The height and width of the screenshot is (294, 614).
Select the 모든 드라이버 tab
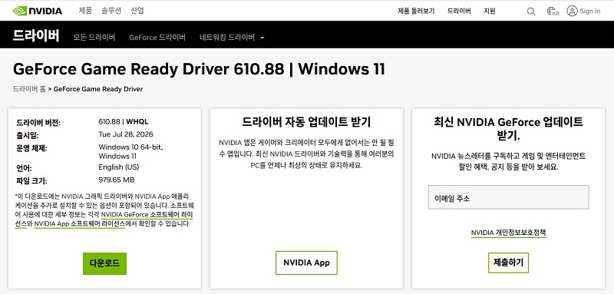[94, 38]
